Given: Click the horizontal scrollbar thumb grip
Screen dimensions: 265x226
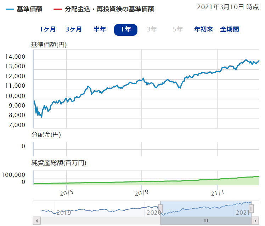Looking at the screenshot, I should click(x=206, y=221).
